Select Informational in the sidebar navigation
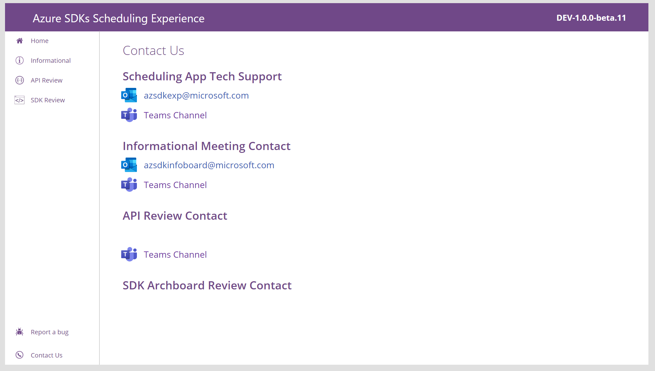 point(51,60)
